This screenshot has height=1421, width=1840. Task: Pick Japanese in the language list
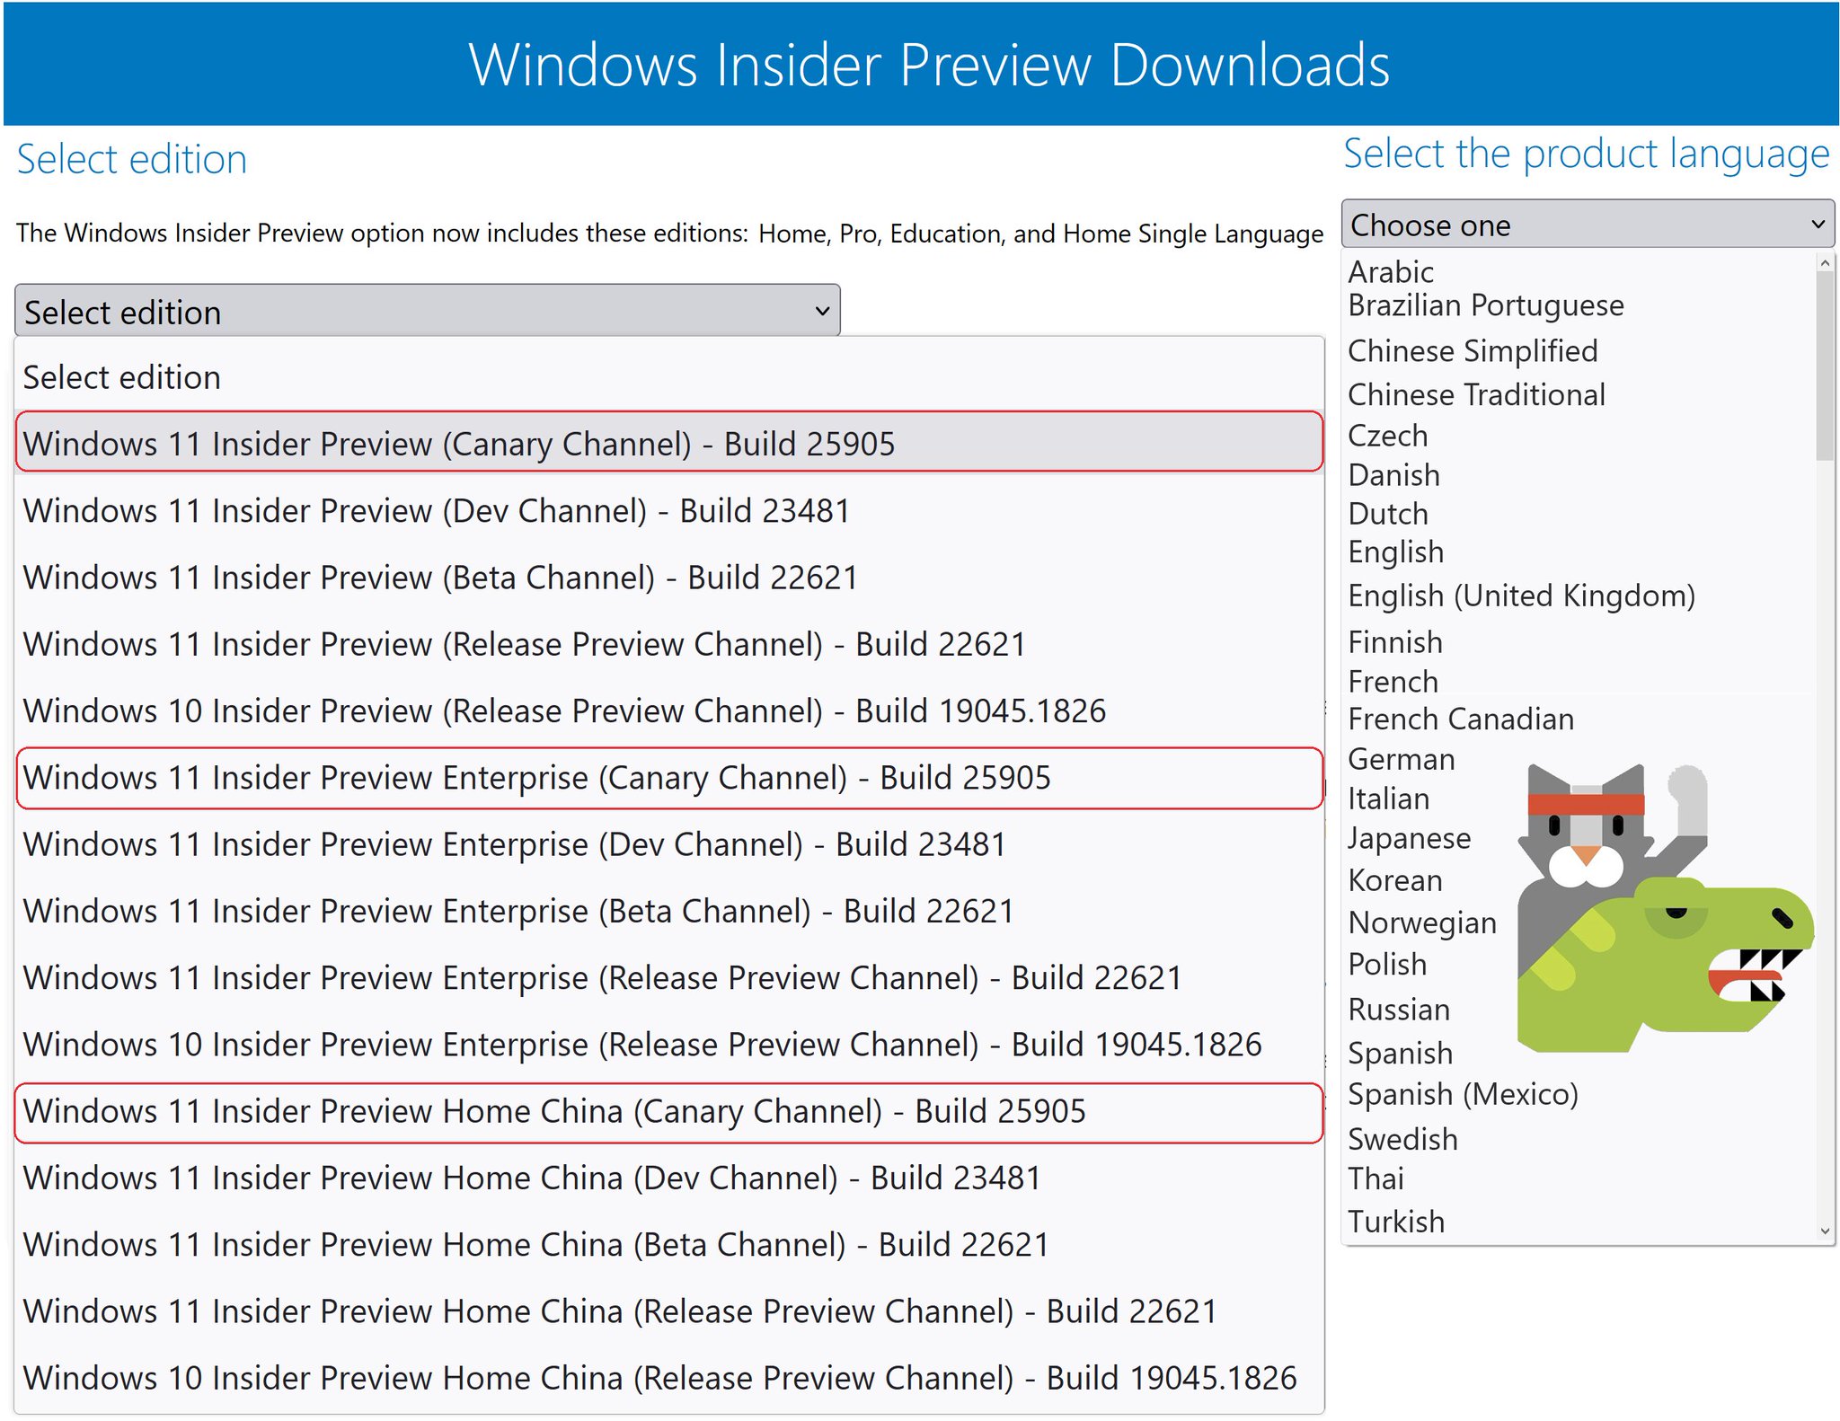(1409, 838)
